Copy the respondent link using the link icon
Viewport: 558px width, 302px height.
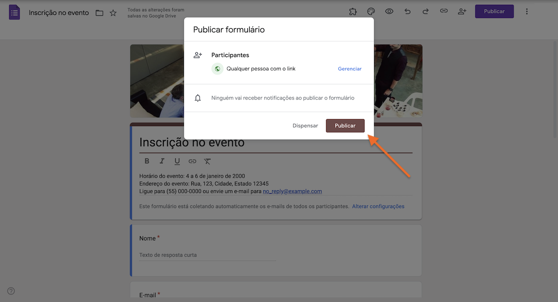click(x=444, y=11)
